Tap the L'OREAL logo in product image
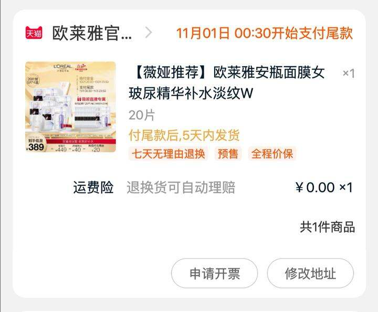The width and height of the screenshot is (378, 312). click(62, 67)
